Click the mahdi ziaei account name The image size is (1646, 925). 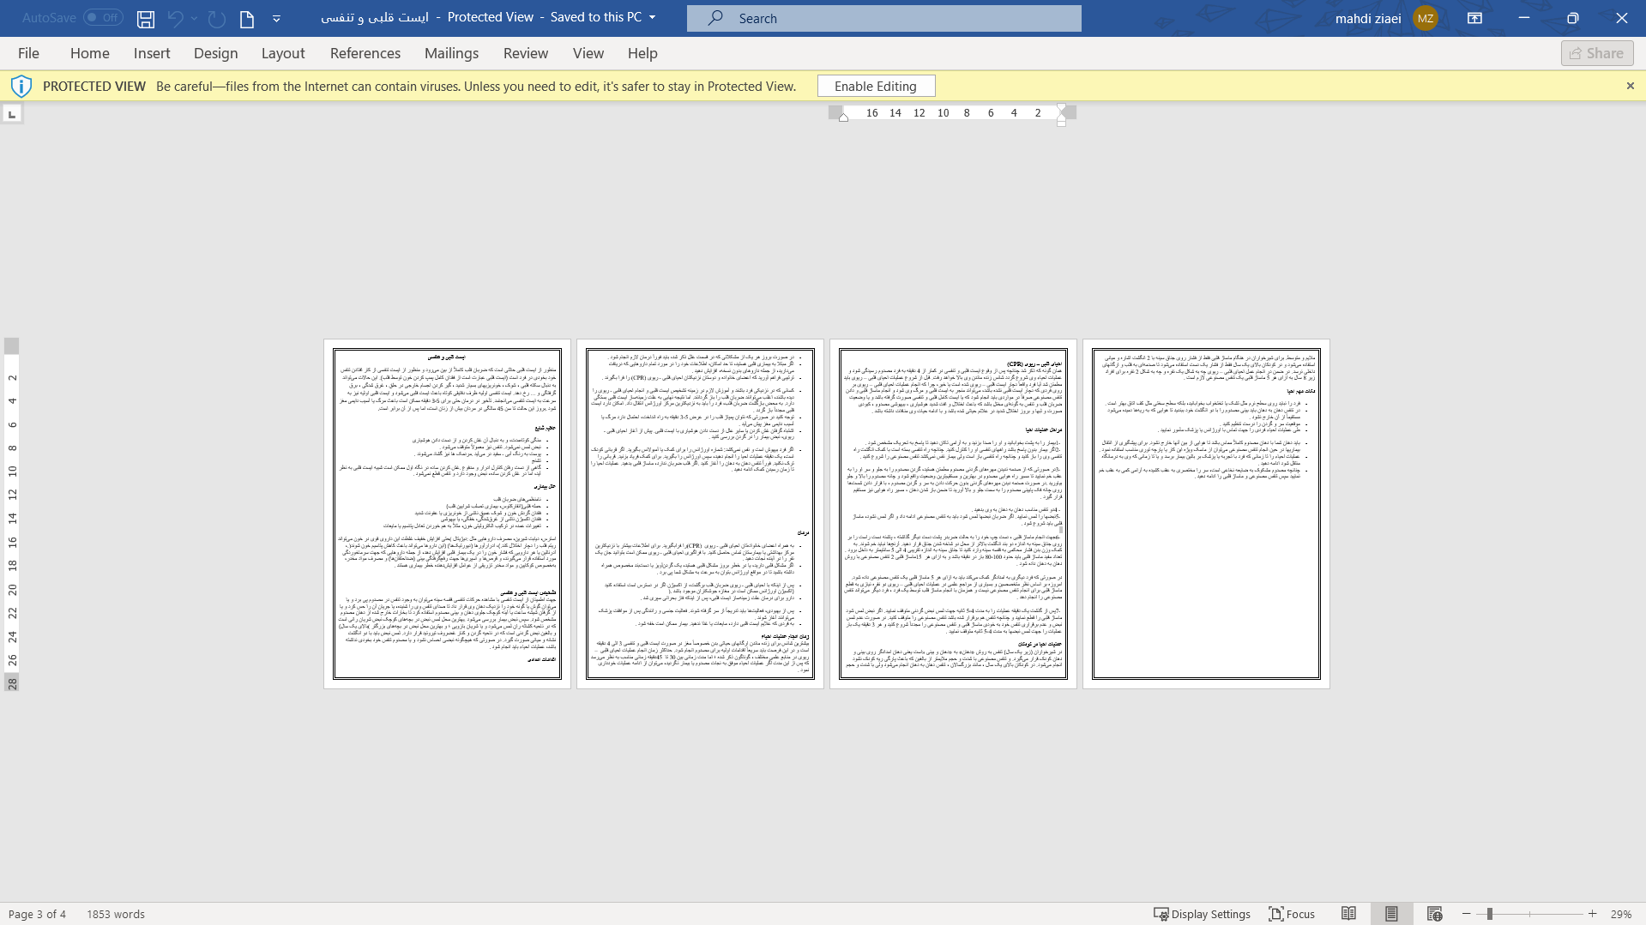[1368, 18]
